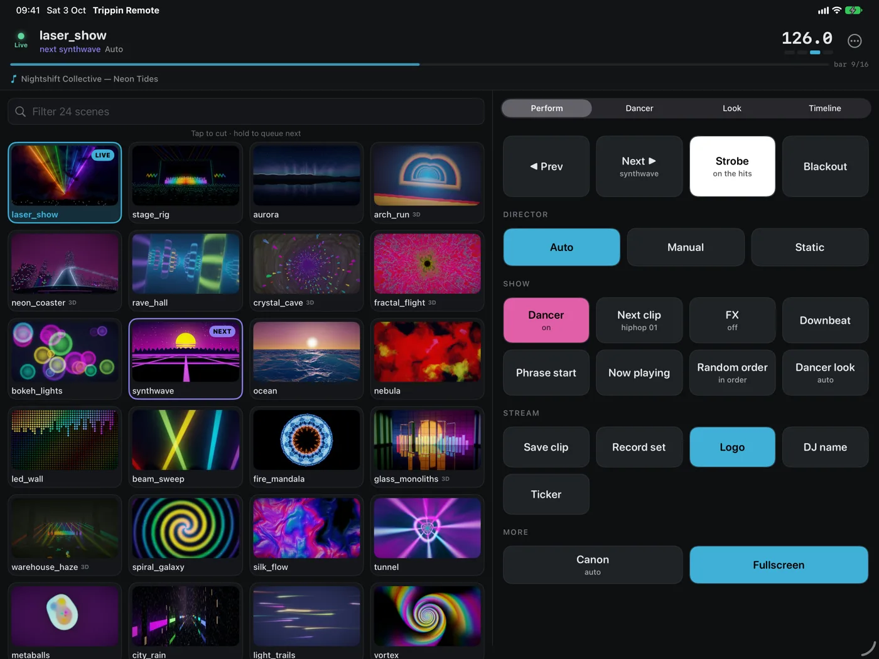Image resolution: width=879 pixels, height=659 pixels.
Task: Click the bar progress track
Action: pos(419,64)
